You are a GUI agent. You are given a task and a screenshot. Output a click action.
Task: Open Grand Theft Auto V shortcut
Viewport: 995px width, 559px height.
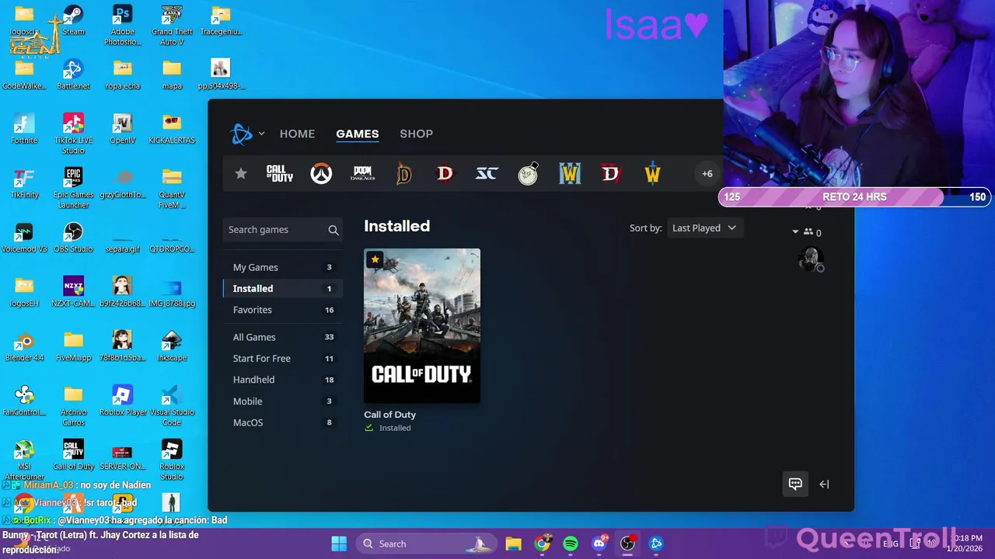click(x=172, y=25)
